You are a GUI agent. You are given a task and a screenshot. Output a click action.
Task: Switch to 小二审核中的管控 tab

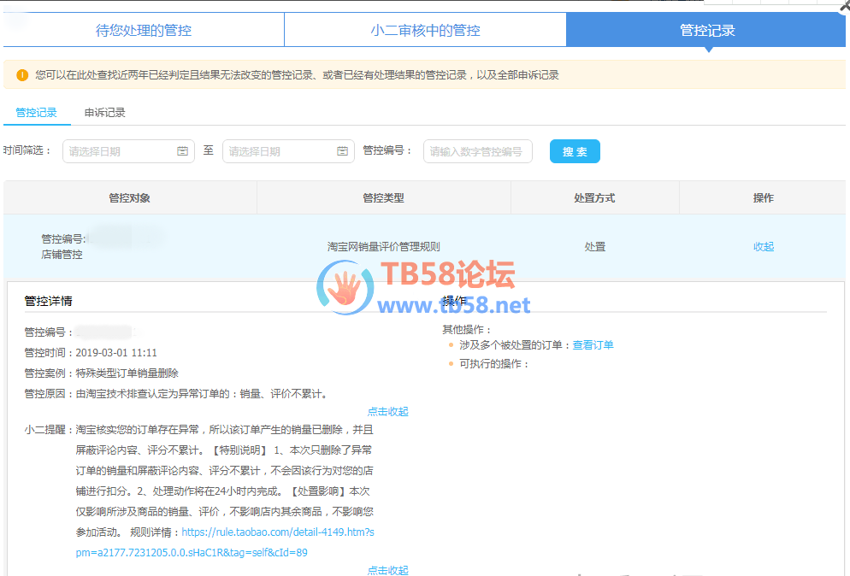[426, 31]
